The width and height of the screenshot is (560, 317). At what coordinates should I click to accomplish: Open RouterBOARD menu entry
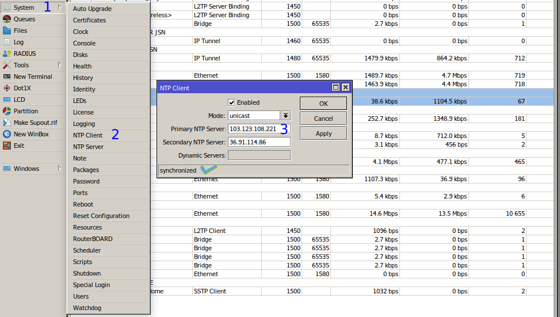tap(109, 239)
